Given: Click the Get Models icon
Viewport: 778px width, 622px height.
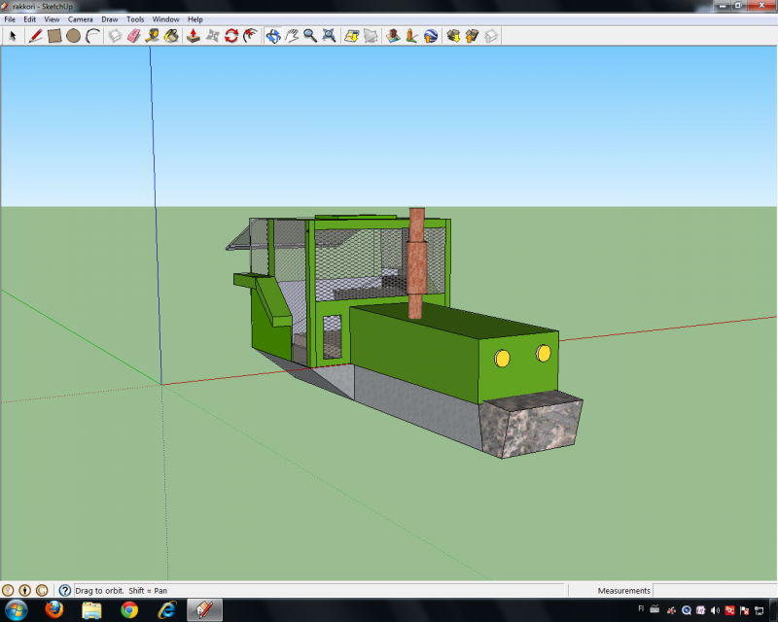Looking at the screenshot, I should [x=453, y=36].
